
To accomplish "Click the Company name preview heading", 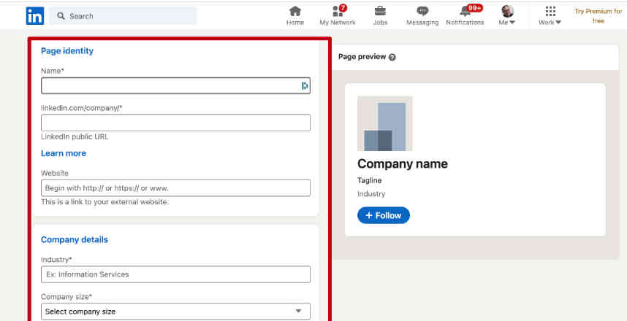I will pos(402,163).
